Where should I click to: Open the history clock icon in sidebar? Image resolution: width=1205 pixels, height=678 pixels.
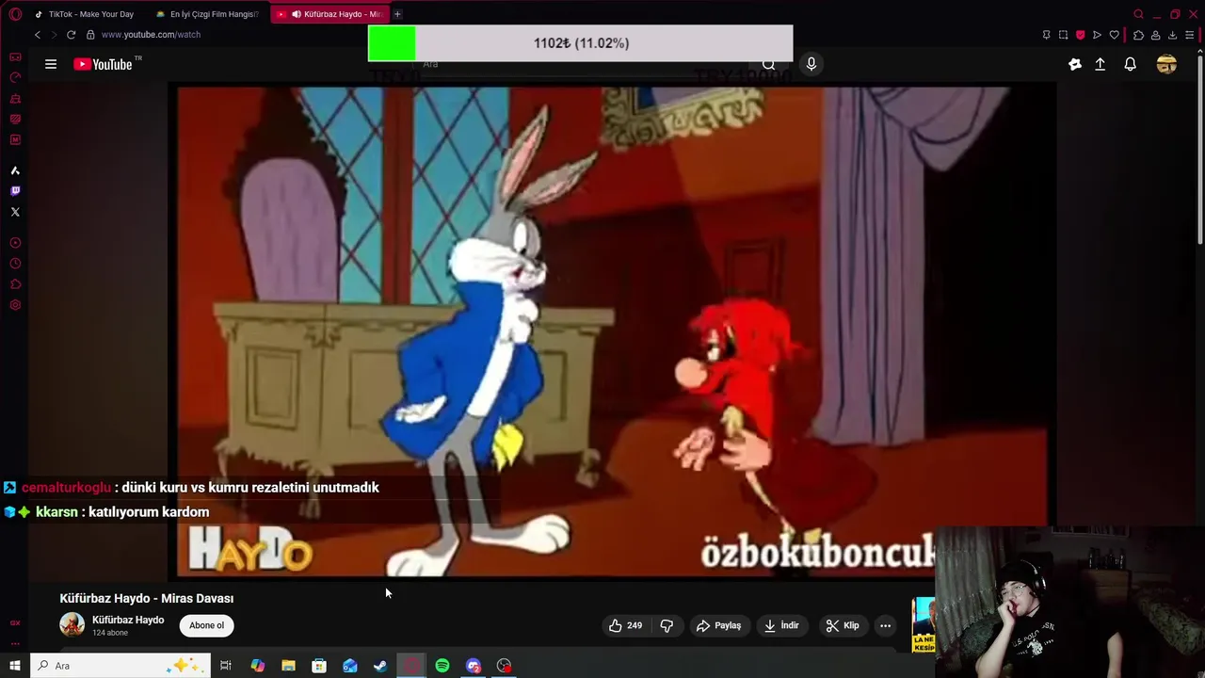(15, 264)
